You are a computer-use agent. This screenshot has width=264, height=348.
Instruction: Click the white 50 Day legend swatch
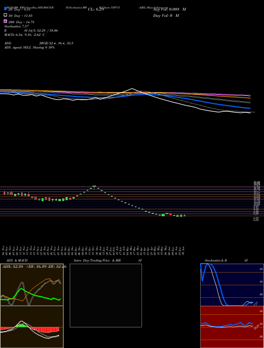pyautogui.click(x=5, y=15)
